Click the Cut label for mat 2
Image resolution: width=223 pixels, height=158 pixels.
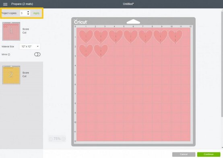pyautogui.click(x=24, y=76)
